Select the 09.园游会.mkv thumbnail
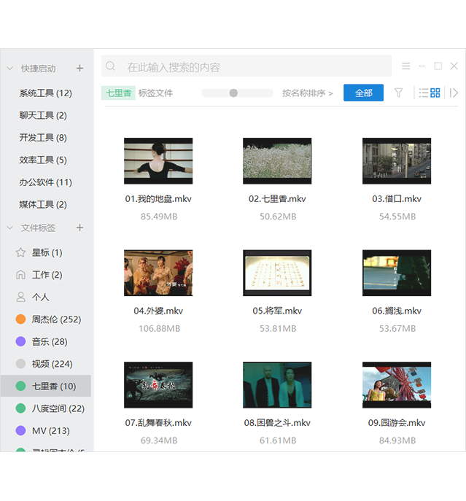Viewport: 466px width, 501px height. pyautogui.click(x=397, y=385)
